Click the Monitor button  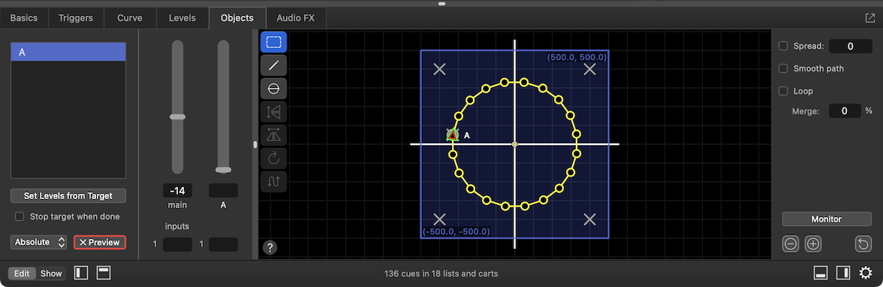tap(827, 219)
